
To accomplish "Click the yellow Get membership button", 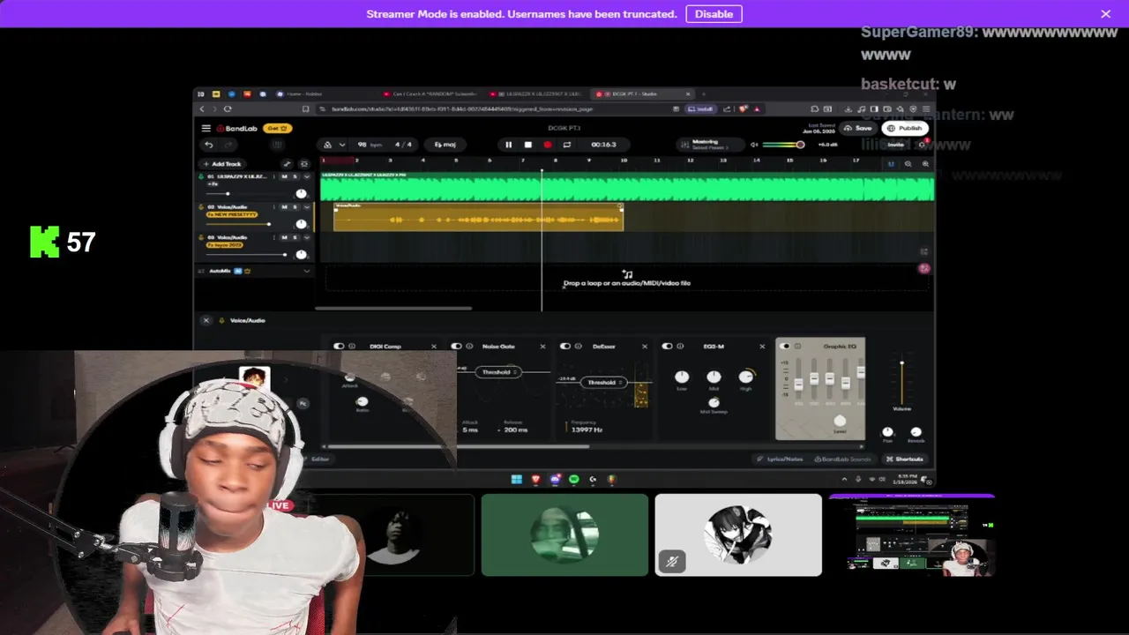I will tap(276, 128).
